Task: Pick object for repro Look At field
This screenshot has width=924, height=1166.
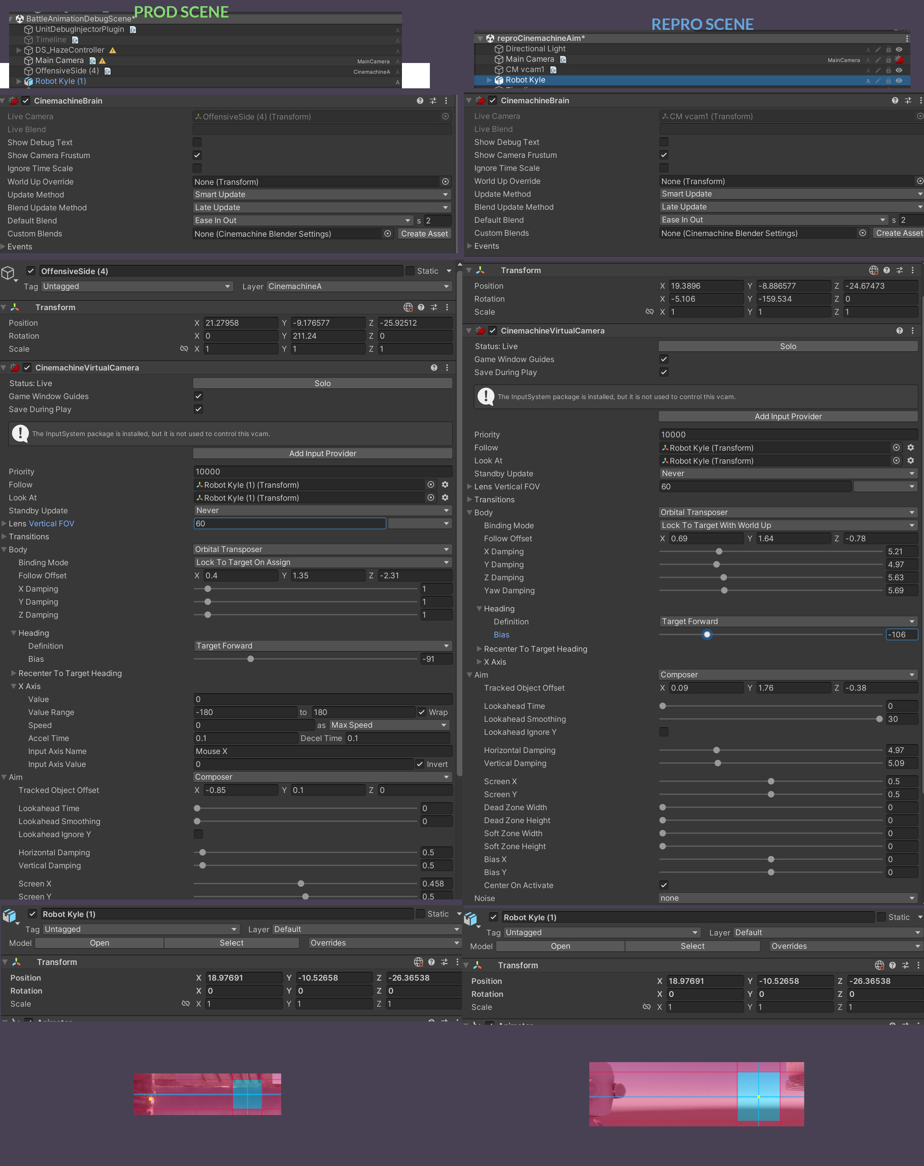Action: [x=896, y=461]
